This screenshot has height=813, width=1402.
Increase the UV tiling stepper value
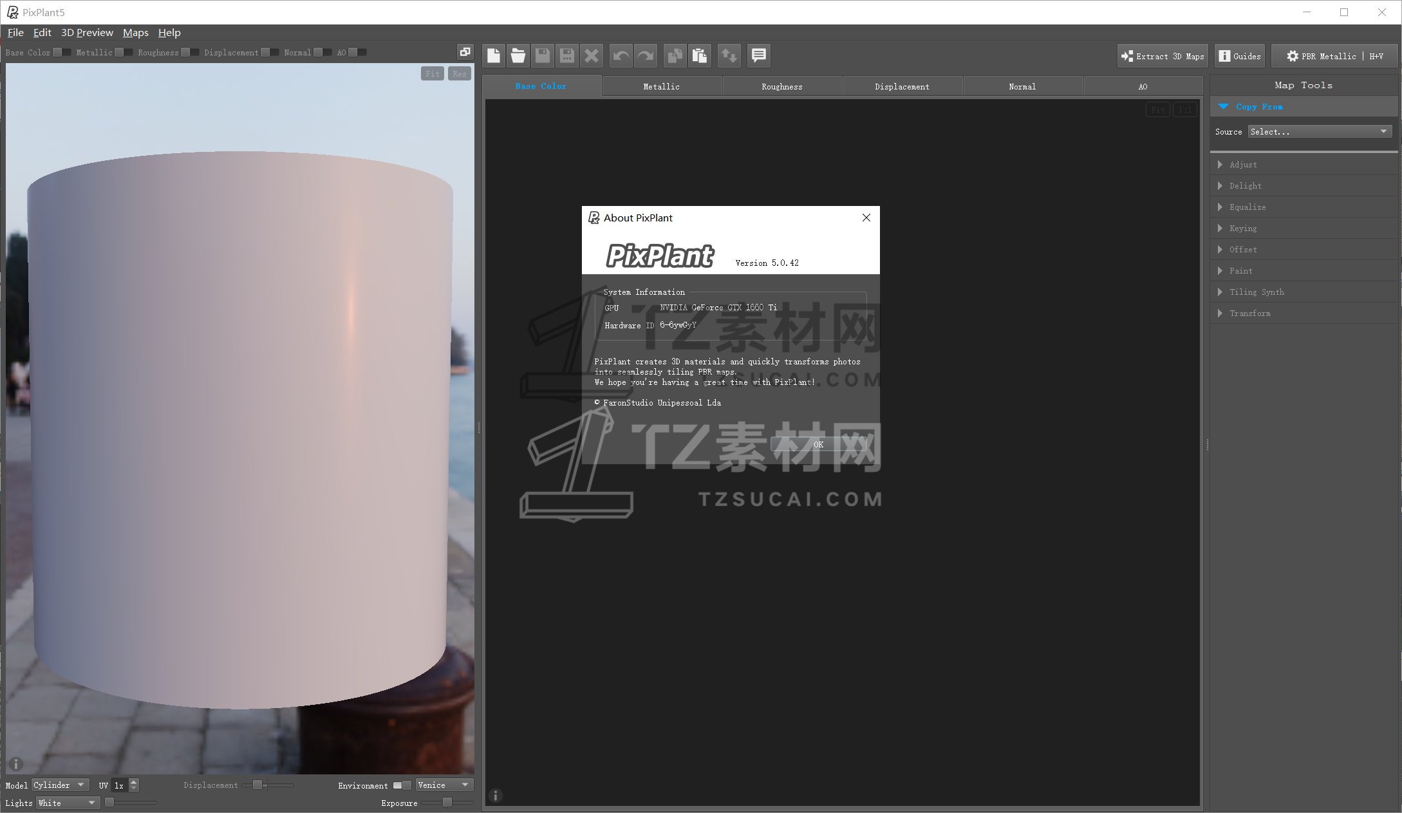click(134, 781)
